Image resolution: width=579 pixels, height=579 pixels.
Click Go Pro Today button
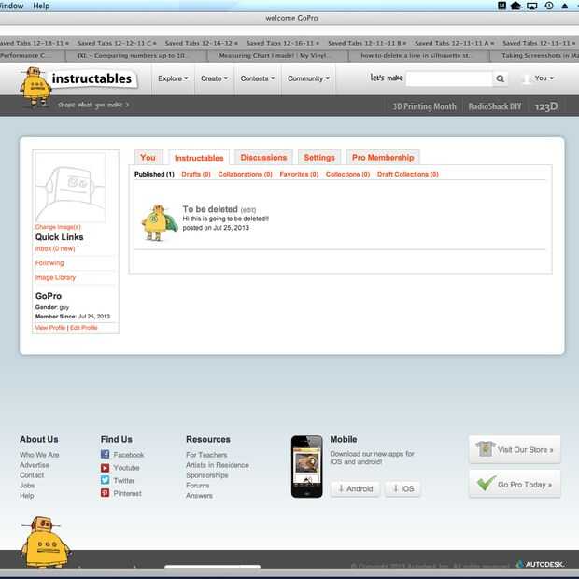515,484
